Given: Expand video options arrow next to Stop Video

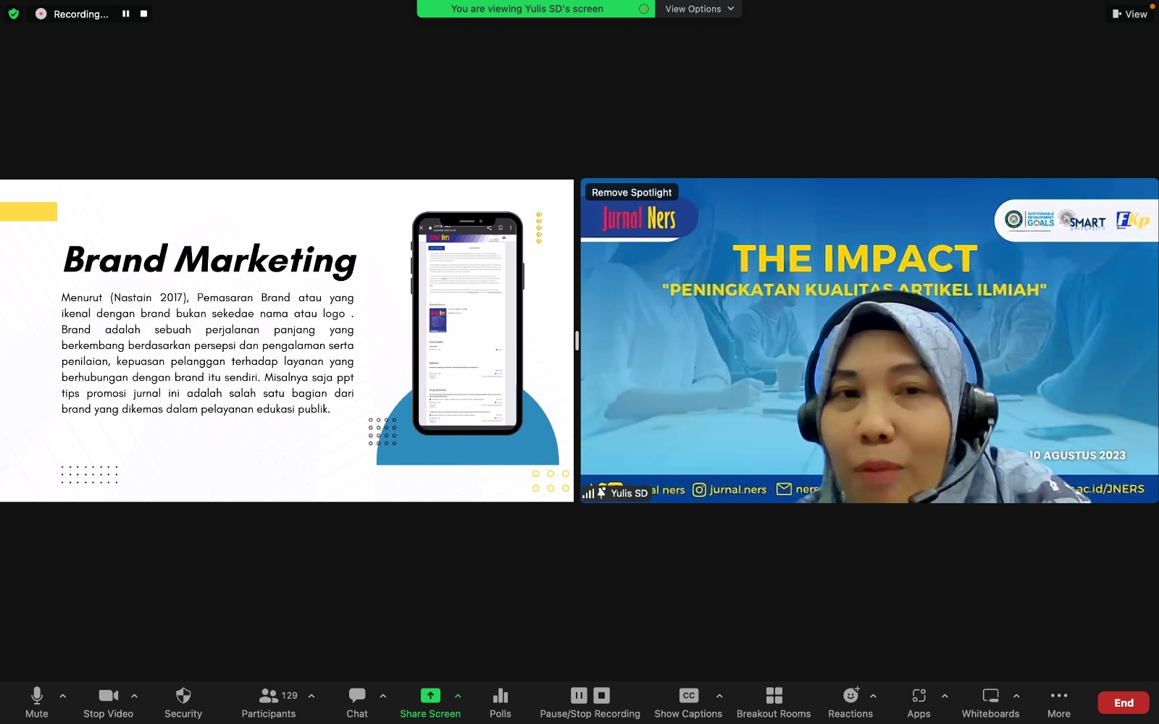Looking at the screenshot, I should (135, 696).
